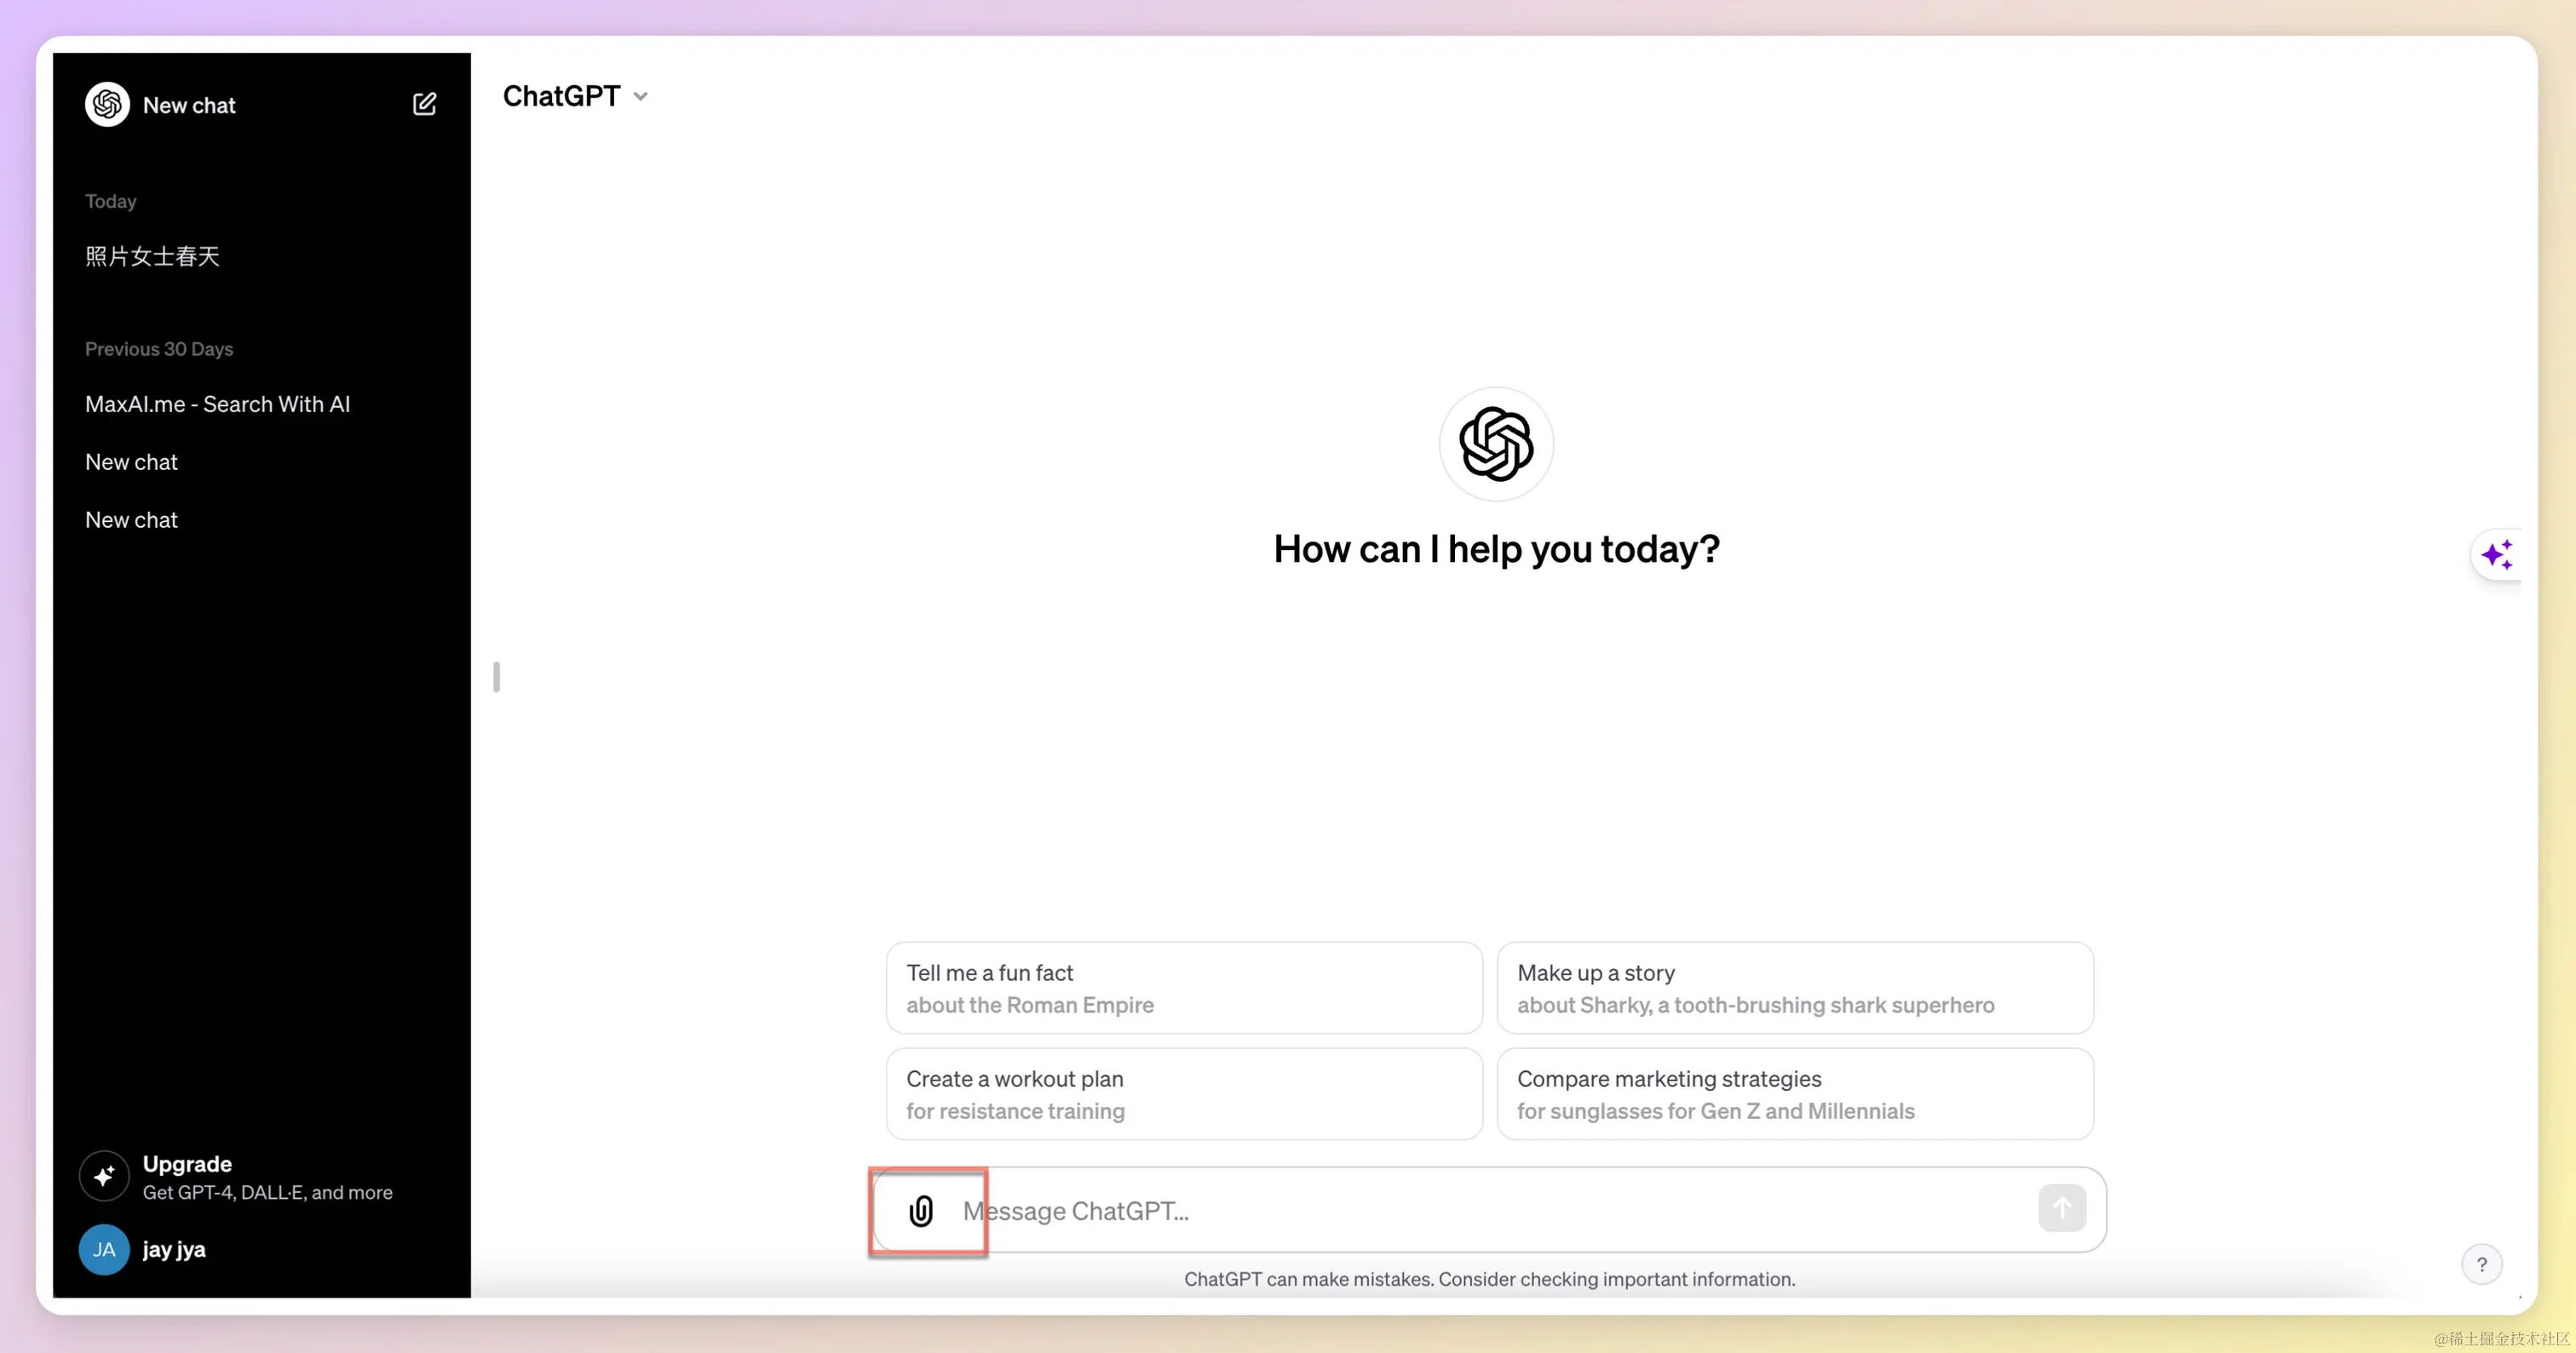
Task: Open the MaxAI.me - Search With AI chat
Action: pos(217,404)
